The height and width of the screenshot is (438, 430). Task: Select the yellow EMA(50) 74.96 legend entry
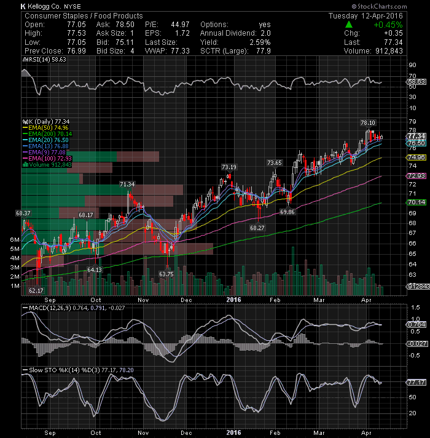coord(45,128)
